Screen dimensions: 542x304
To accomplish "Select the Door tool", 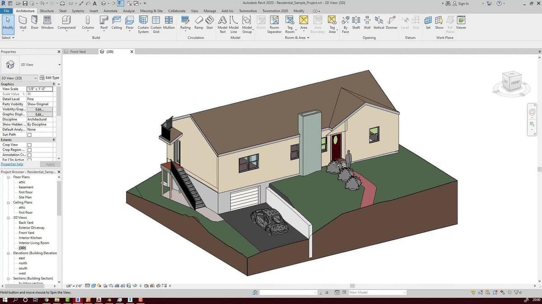I will 35,23.
